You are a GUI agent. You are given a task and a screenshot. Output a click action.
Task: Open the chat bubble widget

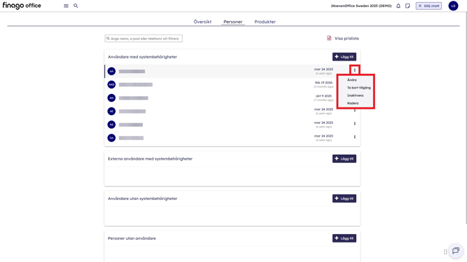tap(456, 251)
